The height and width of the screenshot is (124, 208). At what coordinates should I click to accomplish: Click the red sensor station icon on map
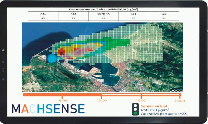90,50
